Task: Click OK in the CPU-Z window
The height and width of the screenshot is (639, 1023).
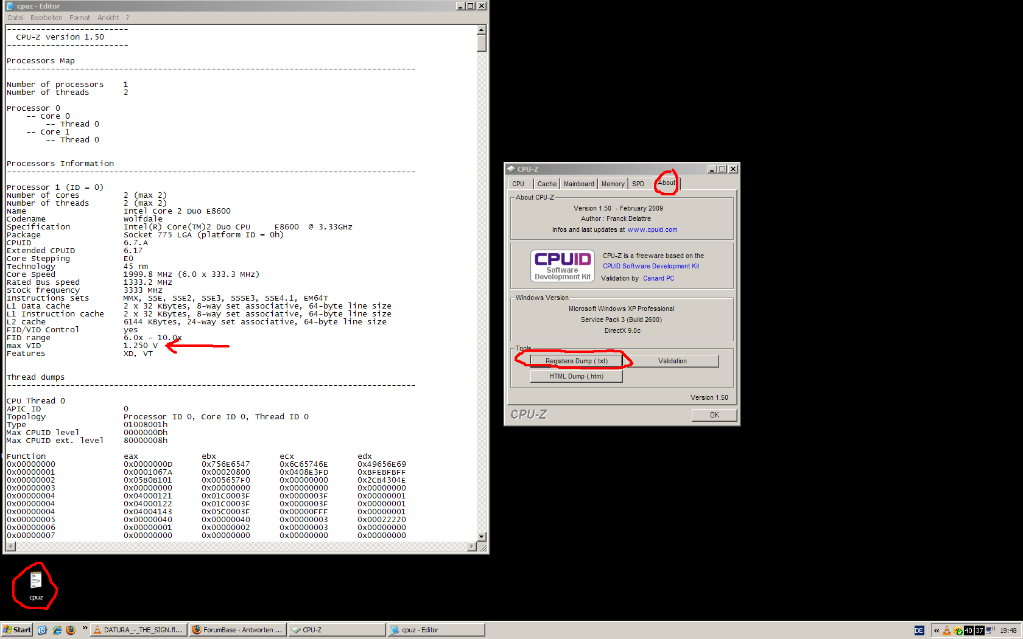Action: [x=714, y=415]
